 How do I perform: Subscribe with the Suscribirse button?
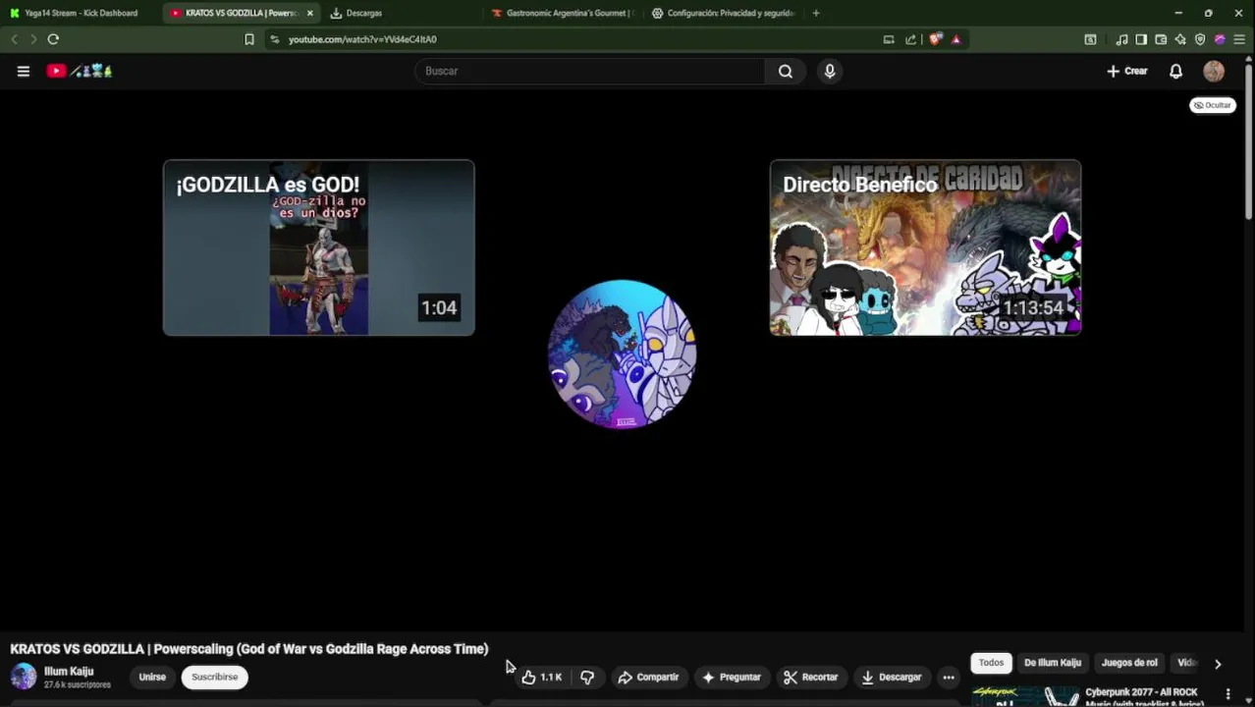pyautogui.click(x=215, y=677)
